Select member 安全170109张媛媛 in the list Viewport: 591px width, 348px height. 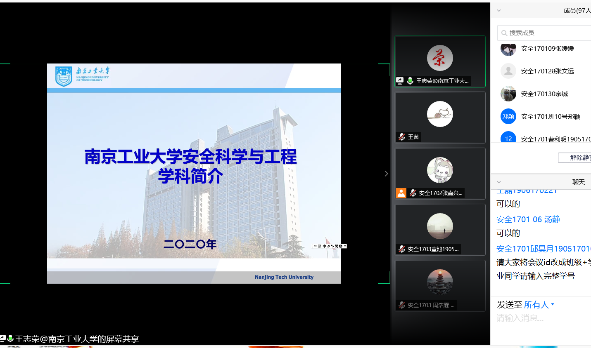pyautogui.click(x=547, y=49)
